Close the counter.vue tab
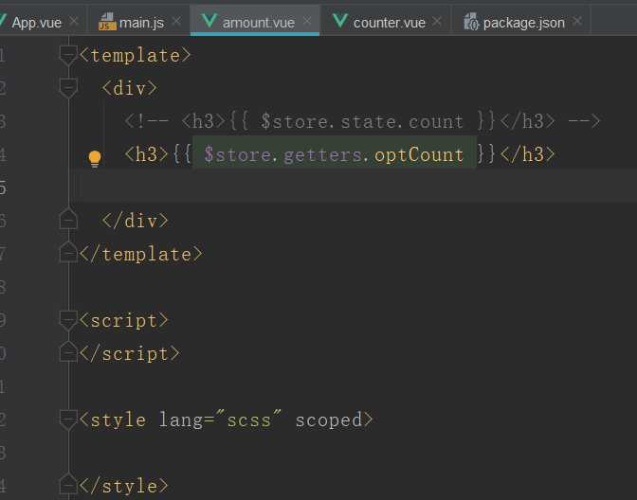This screenshot has height=500, width=637. click(437, 21)
